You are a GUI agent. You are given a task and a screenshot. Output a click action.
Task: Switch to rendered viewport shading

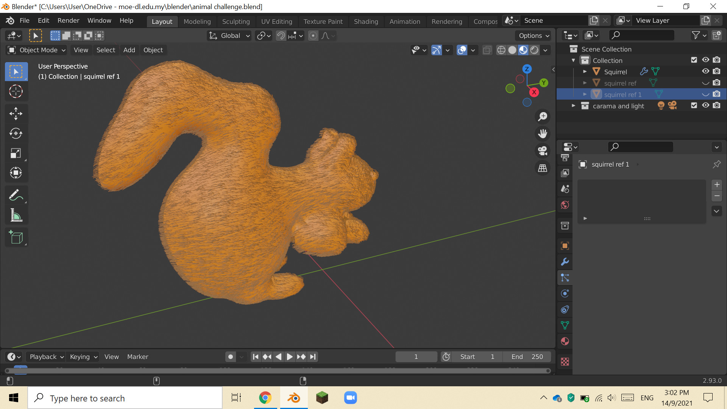pos(534,50)
